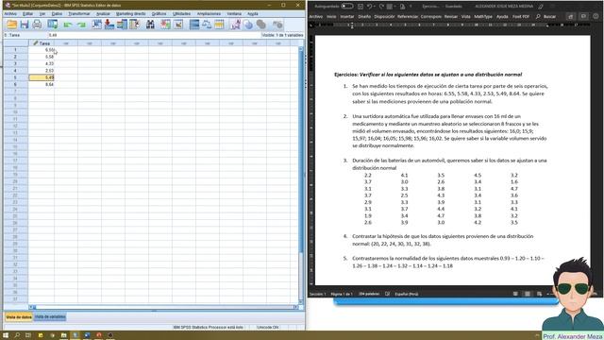Show all variables icon in SPSS toolbar

point(260,25)
